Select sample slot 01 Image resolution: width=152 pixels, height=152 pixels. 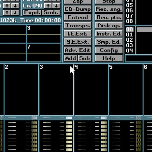click(130, 35)
